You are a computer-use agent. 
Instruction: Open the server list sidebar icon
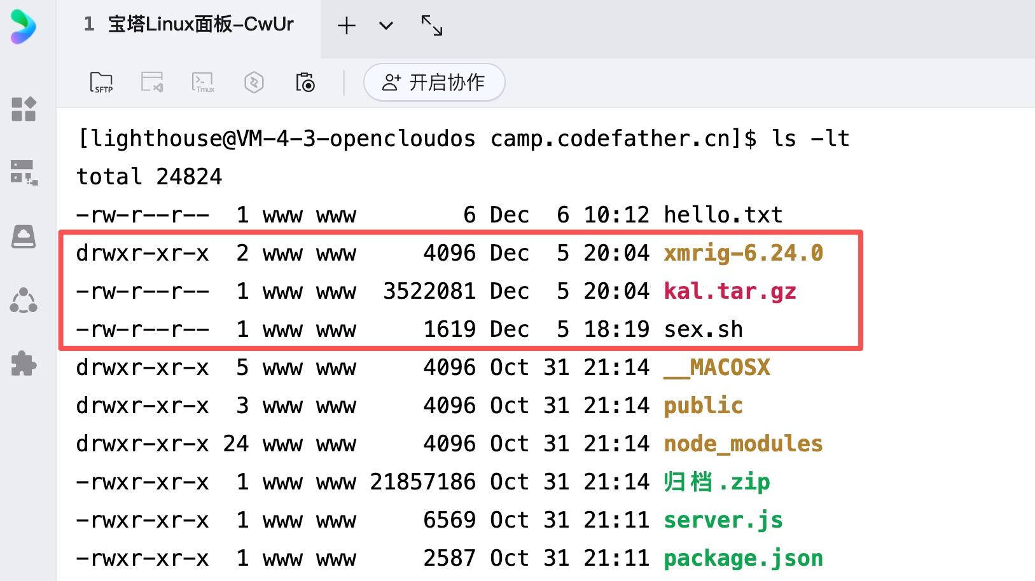(x=24, y=172)
